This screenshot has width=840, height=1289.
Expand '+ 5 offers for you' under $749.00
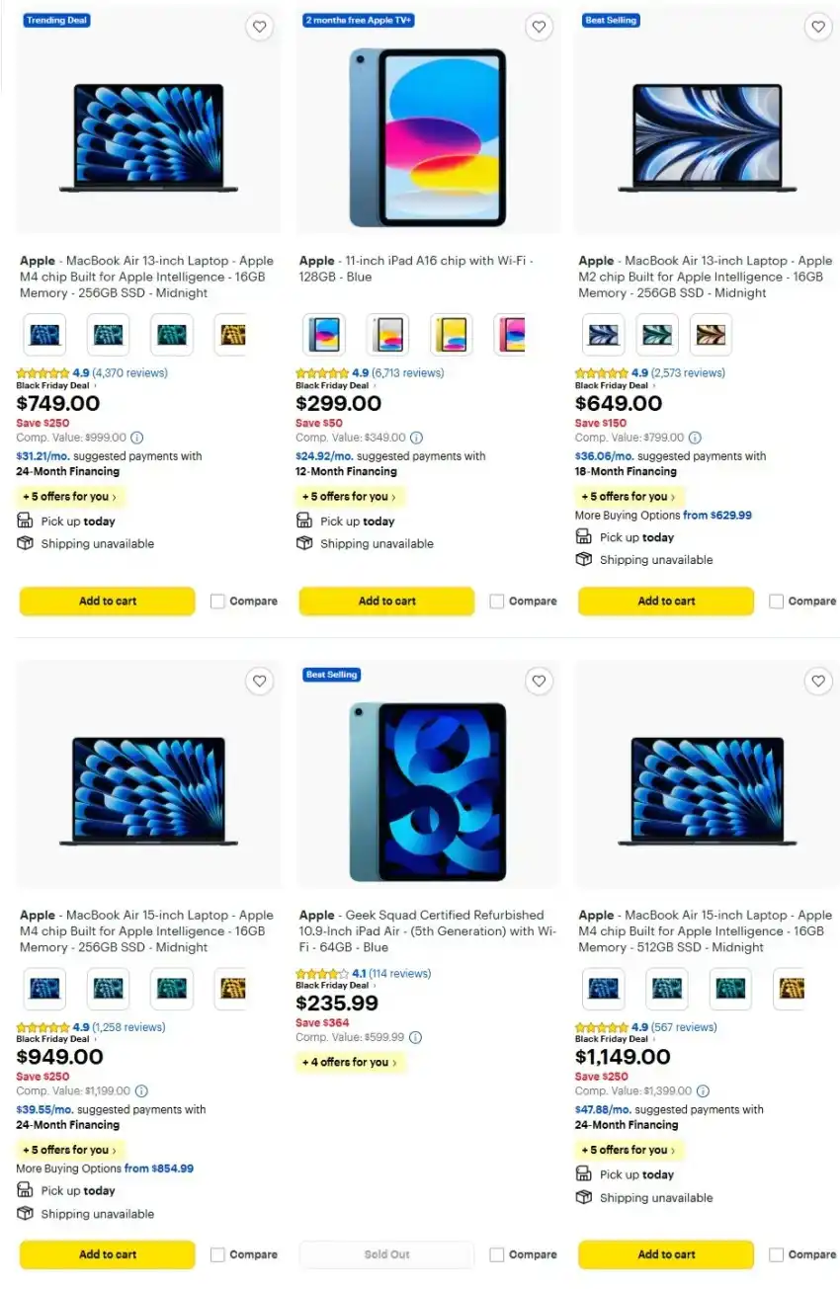[x=69, y=497]
